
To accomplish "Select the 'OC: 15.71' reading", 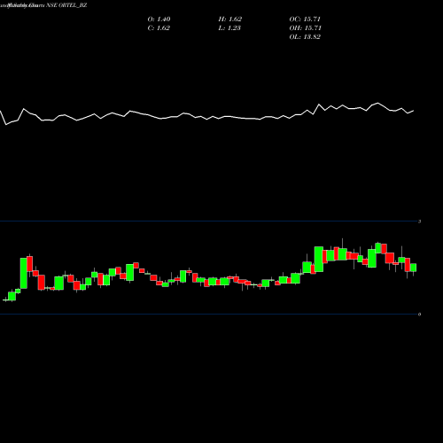I will click(305, 19).
